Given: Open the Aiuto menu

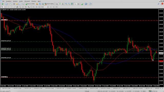Looking at the screenshot, I should click(39, 1).
